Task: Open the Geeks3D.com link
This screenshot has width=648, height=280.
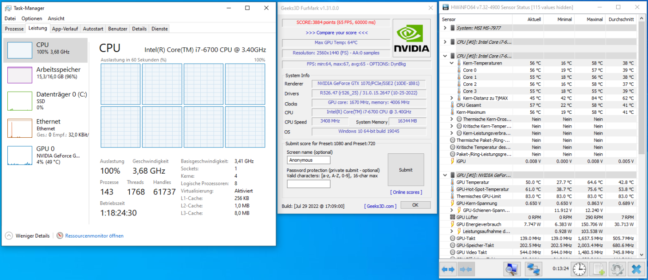Action: point(380,206)
